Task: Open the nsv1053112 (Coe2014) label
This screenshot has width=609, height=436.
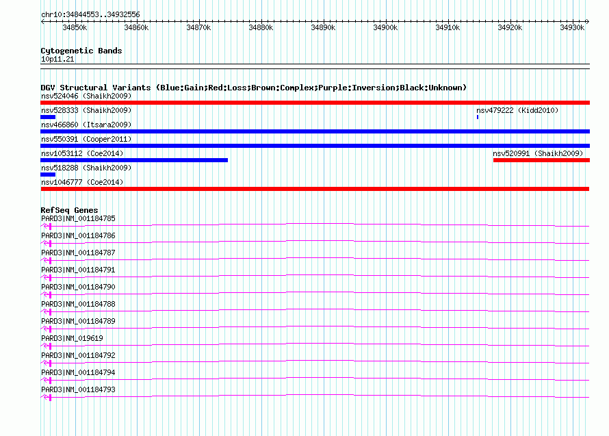Action: tap(82, 153)
